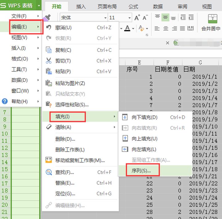The width and height of the screenshot is (222, 219).
Task: Click the Paste Special icon
Action: click(x=49, y=104)
